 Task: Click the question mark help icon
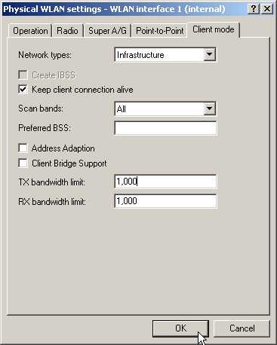(254, 9)
